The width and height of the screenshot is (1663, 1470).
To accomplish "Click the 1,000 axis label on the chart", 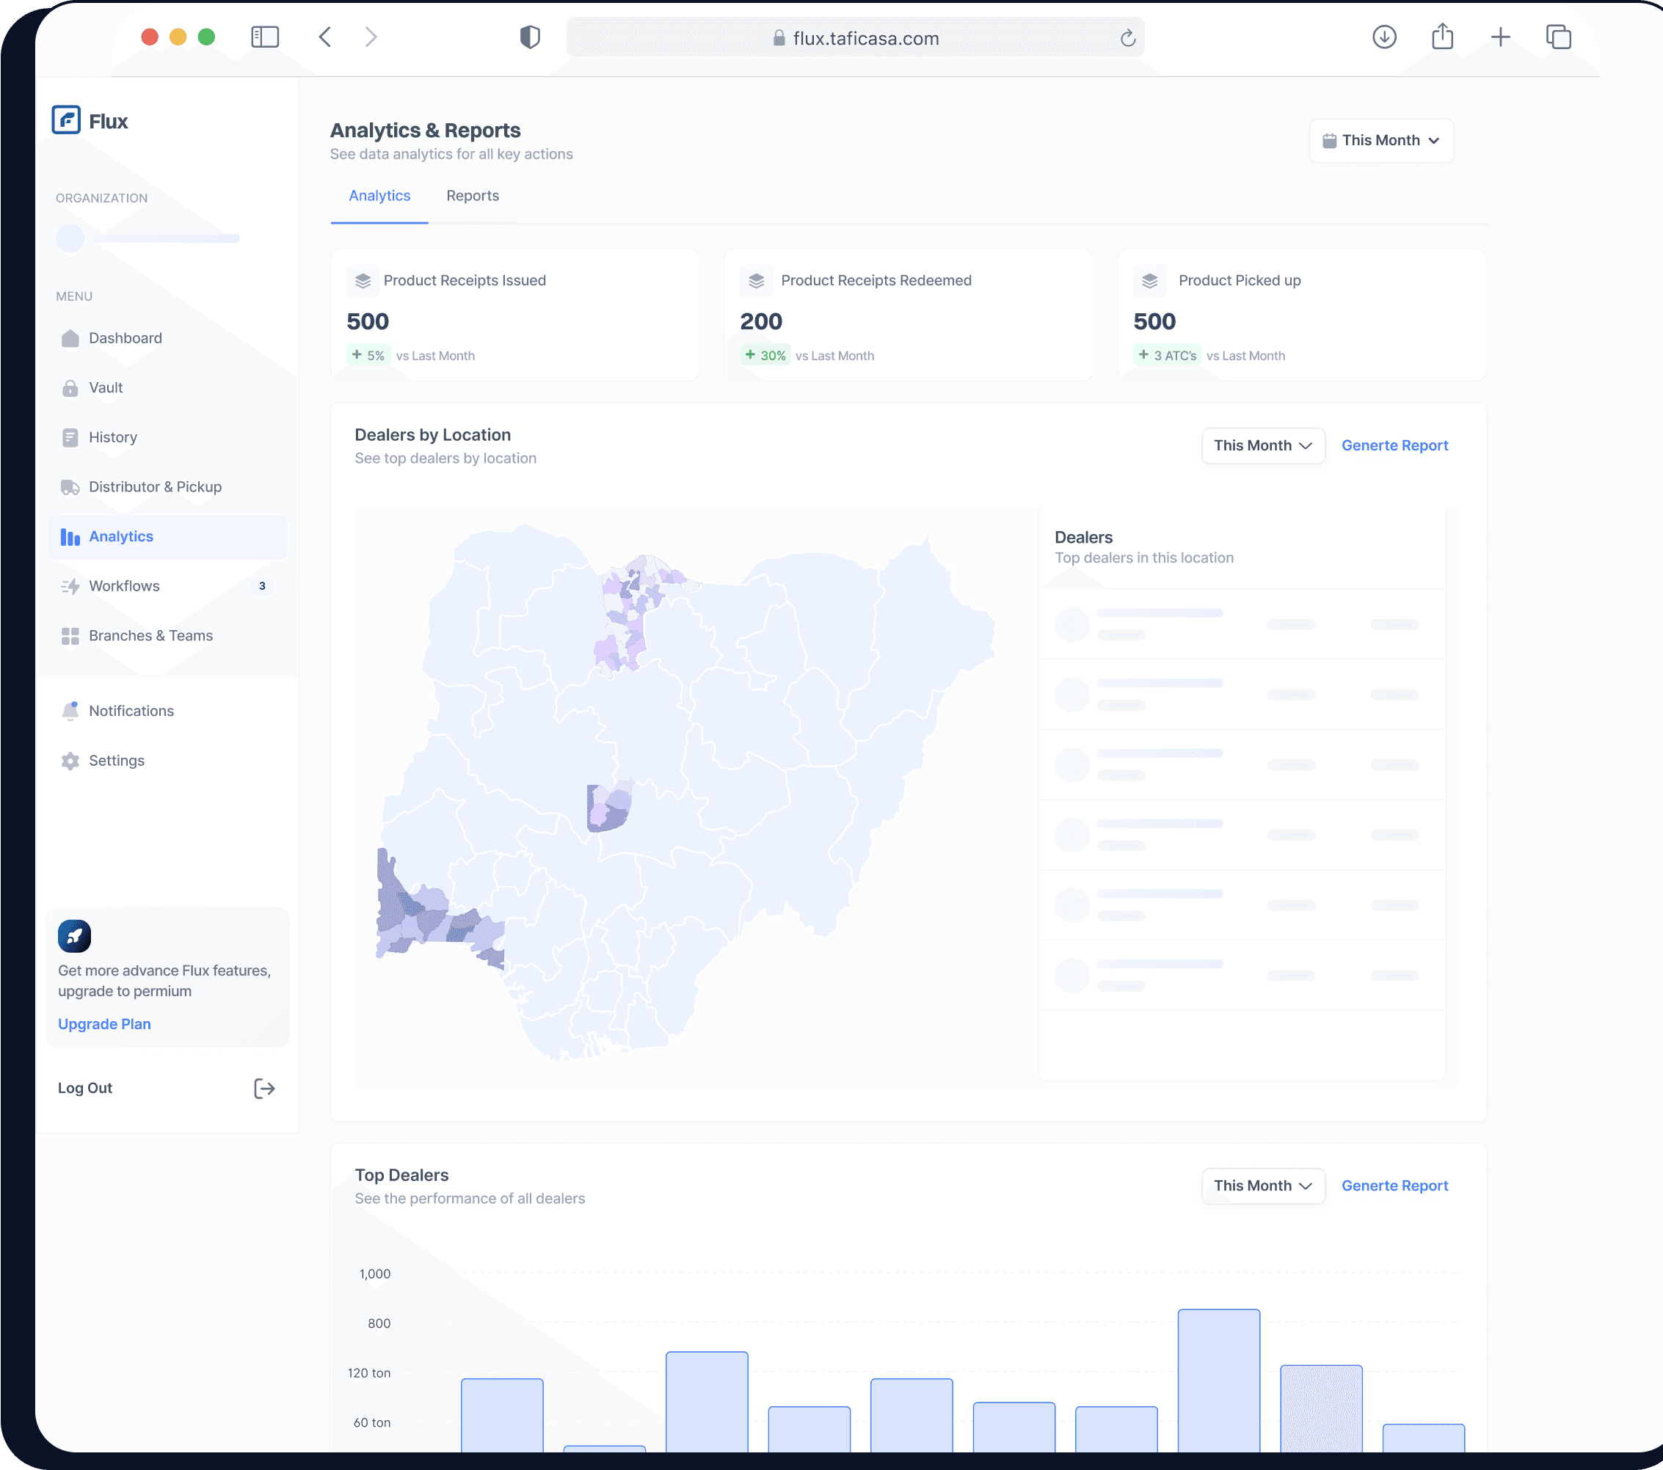I will pos(375,1273).
